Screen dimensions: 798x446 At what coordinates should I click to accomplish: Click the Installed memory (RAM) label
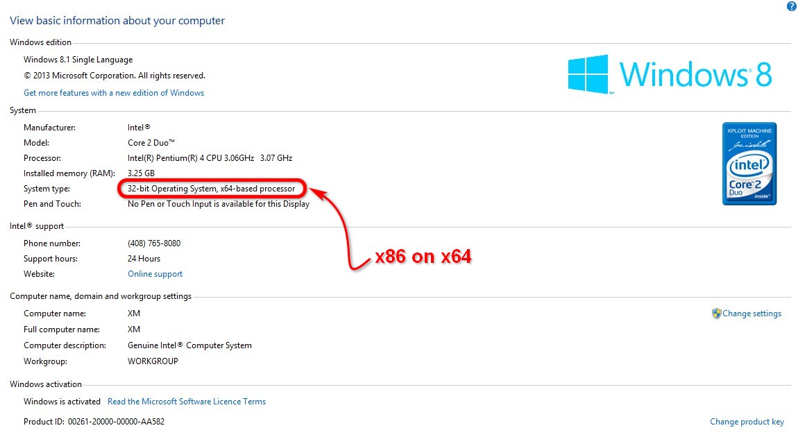(x=69, y=173)
